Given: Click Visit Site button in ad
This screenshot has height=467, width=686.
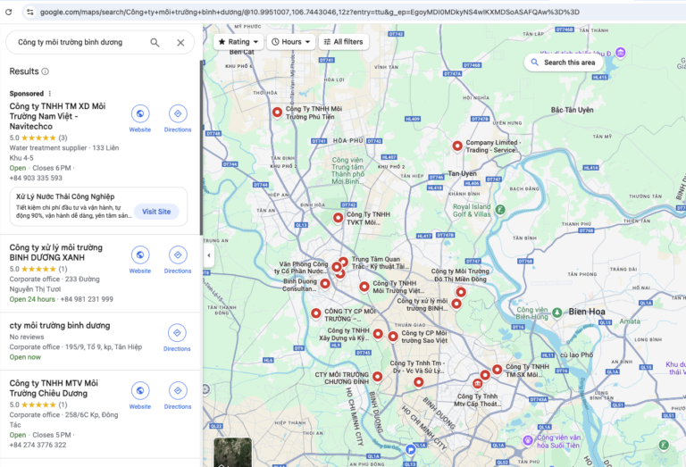Looking at the screenshot, I should (x=156, y=212).
